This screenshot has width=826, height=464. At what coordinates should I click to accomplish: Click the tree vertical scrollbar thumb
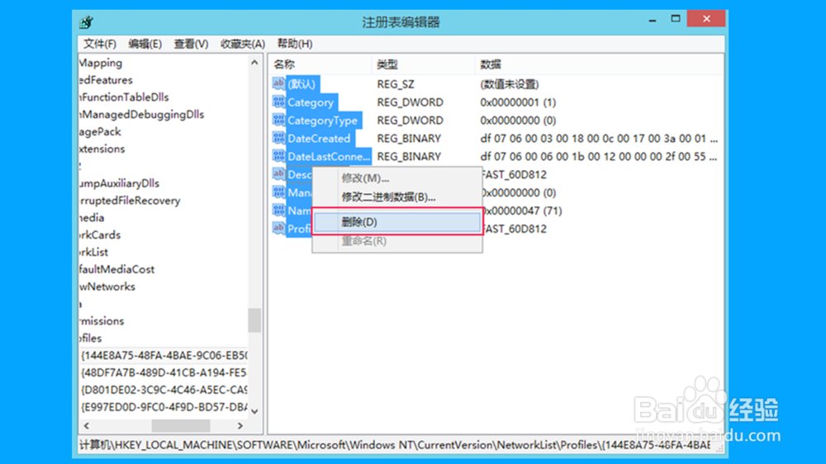click(x=254, y=320)
